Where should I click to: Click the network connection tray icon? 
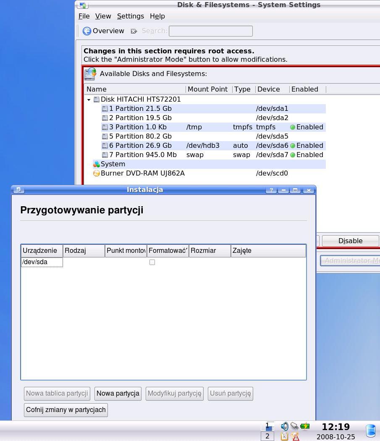pos(294,426)
